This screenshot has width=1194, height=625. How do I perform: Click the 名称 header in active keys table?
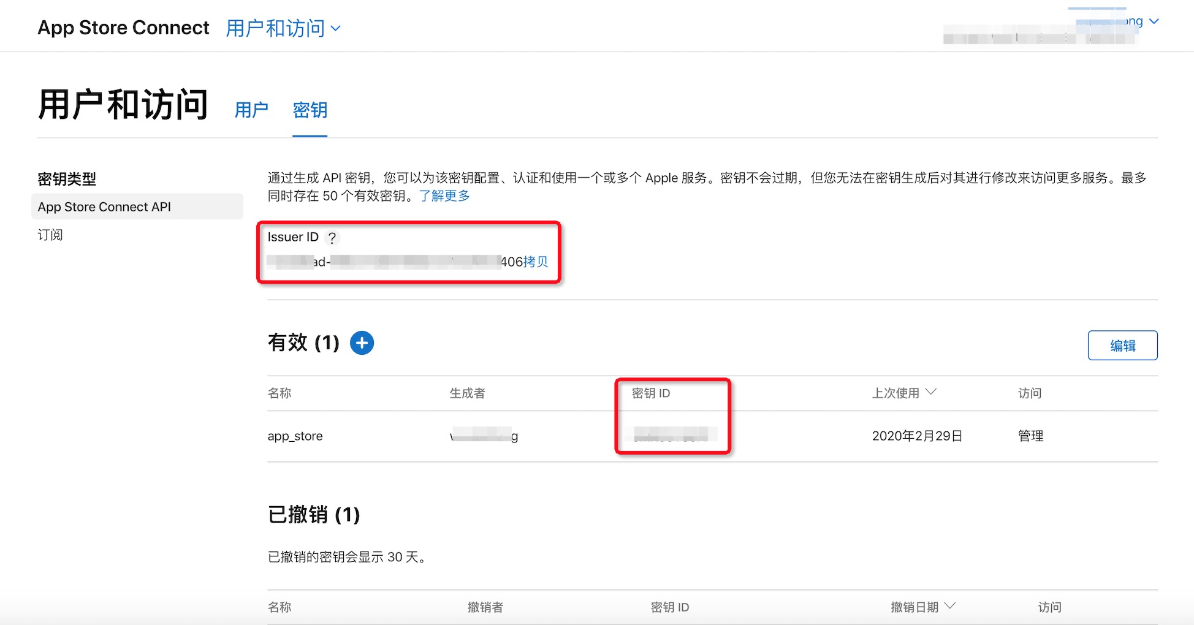coord(279,393)
